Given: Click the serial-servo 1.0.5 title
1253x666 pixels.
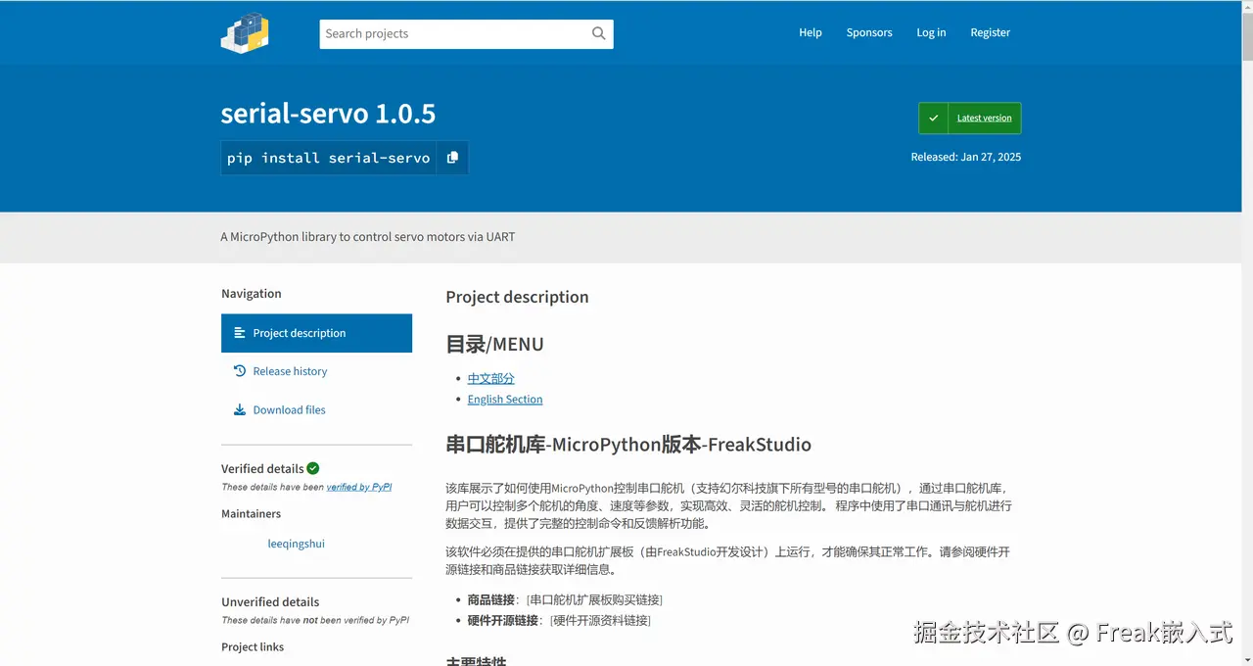Looking at the screenshot, I should [x=328, y=114].
